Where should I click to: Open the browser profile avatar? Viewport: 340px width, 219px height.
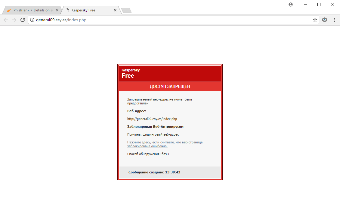(x=290, y=4)
